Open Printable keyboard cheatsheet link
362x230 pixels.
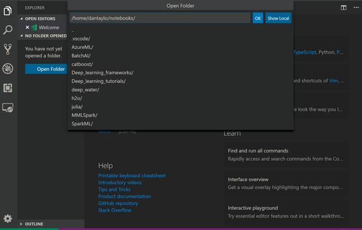click(x=132, y=176)
